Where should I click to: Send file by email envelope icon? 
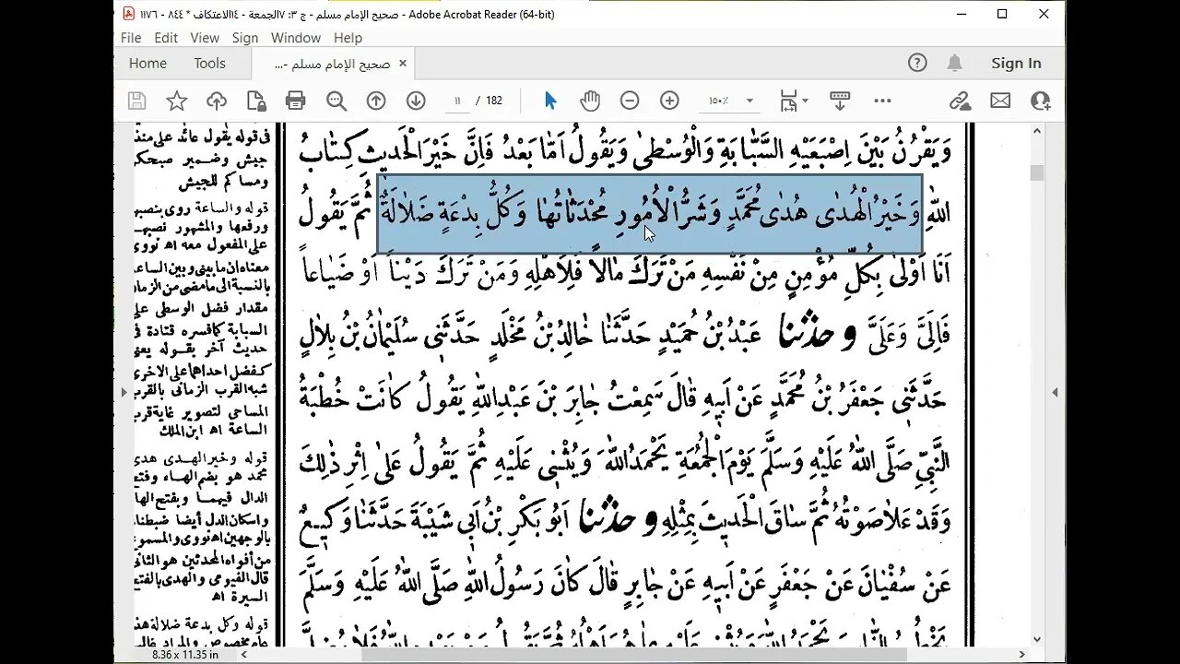coord(1000,101)
